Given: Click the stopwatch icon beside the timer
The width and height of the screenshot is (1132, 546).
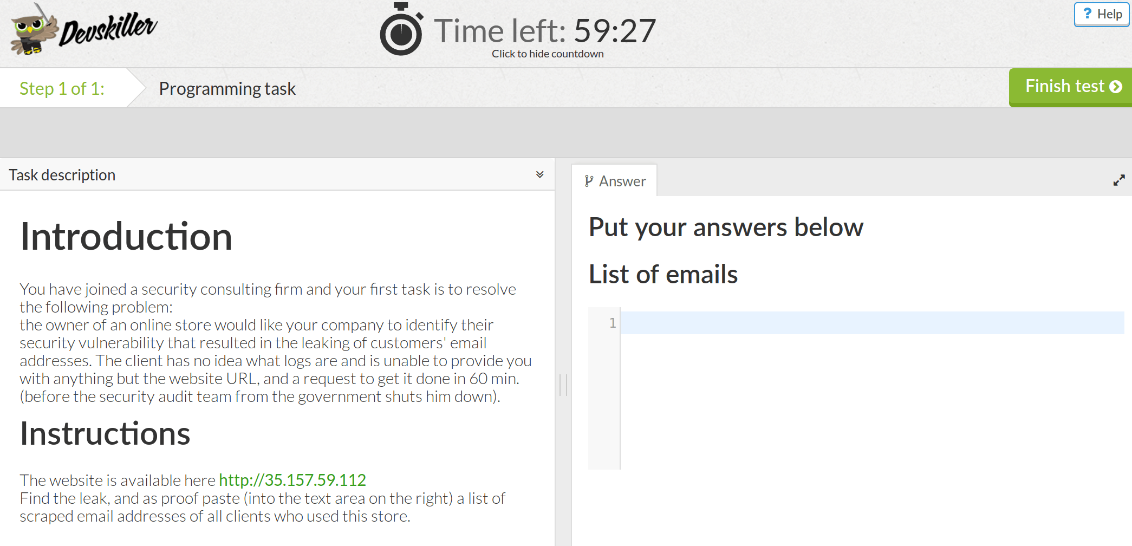Looking at the screenshot, I should coord(401,30).
